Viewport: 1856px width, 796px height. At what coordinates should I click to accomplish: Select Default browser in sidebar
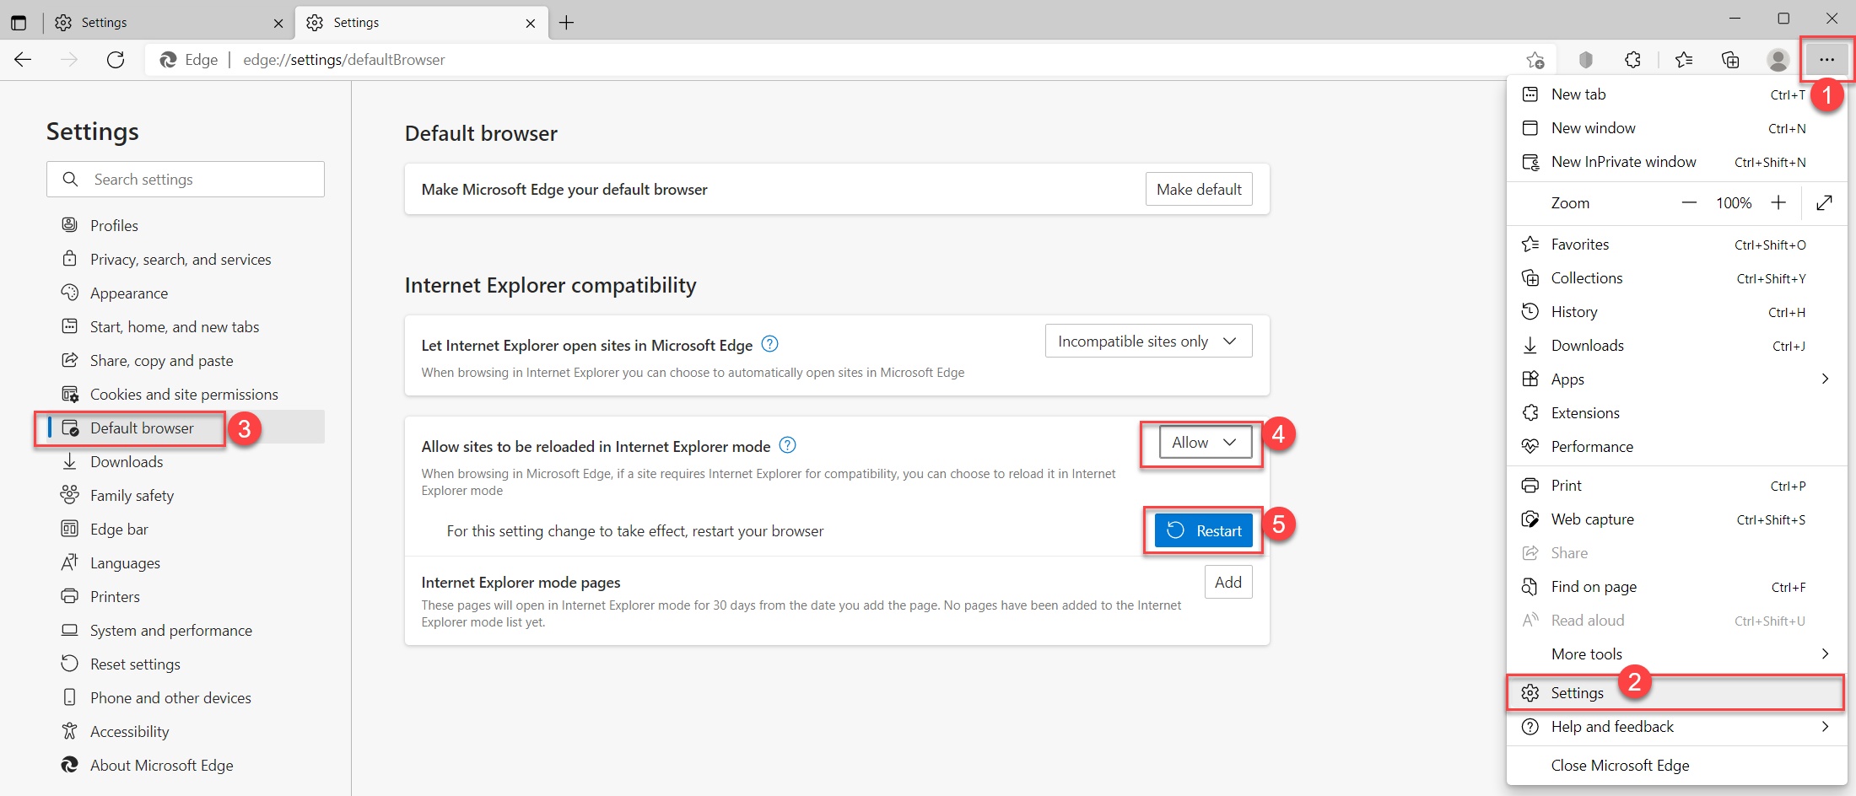click(x=186, y=428)
